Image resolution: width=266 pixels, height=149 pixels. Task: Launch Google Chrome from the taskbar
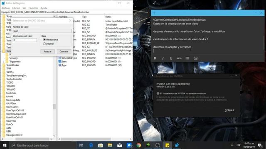click(139, 145)
